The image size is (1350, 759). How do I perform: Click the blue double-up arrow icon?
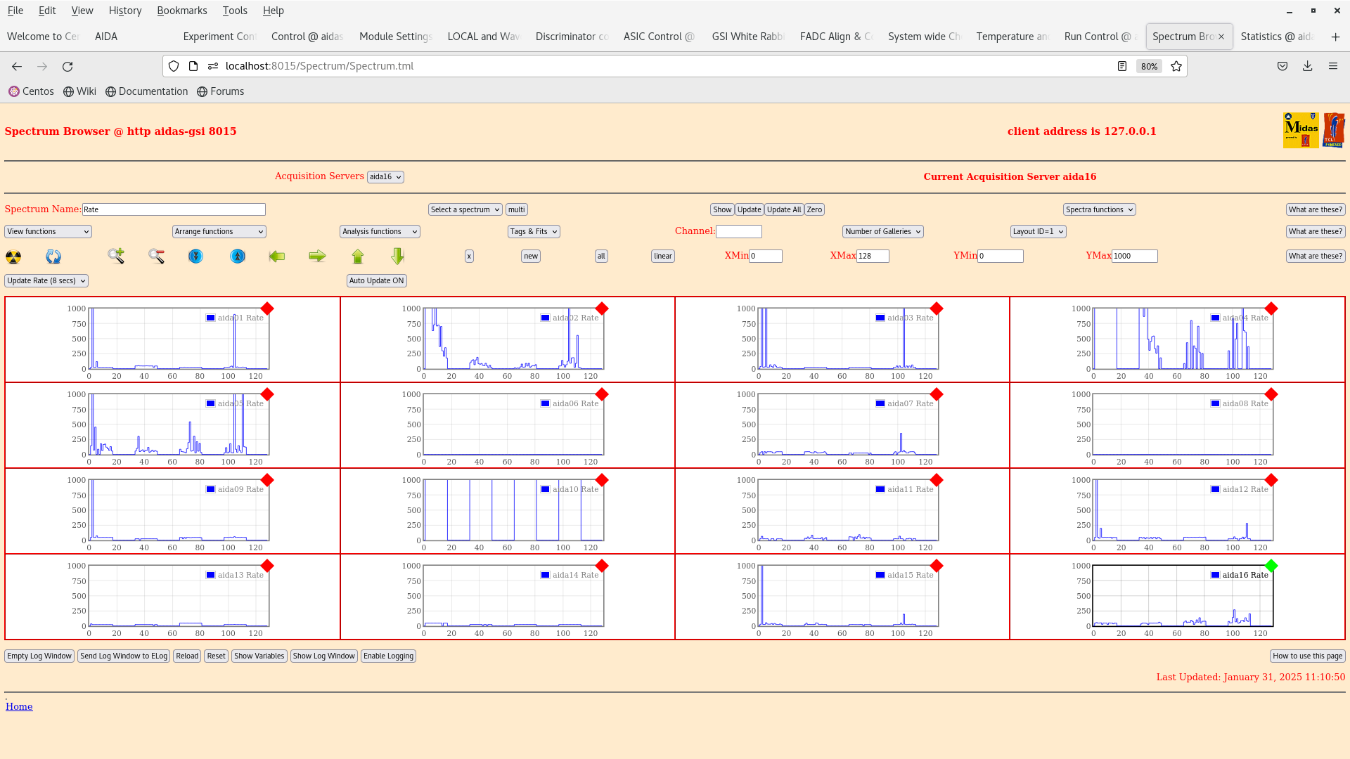238,257
